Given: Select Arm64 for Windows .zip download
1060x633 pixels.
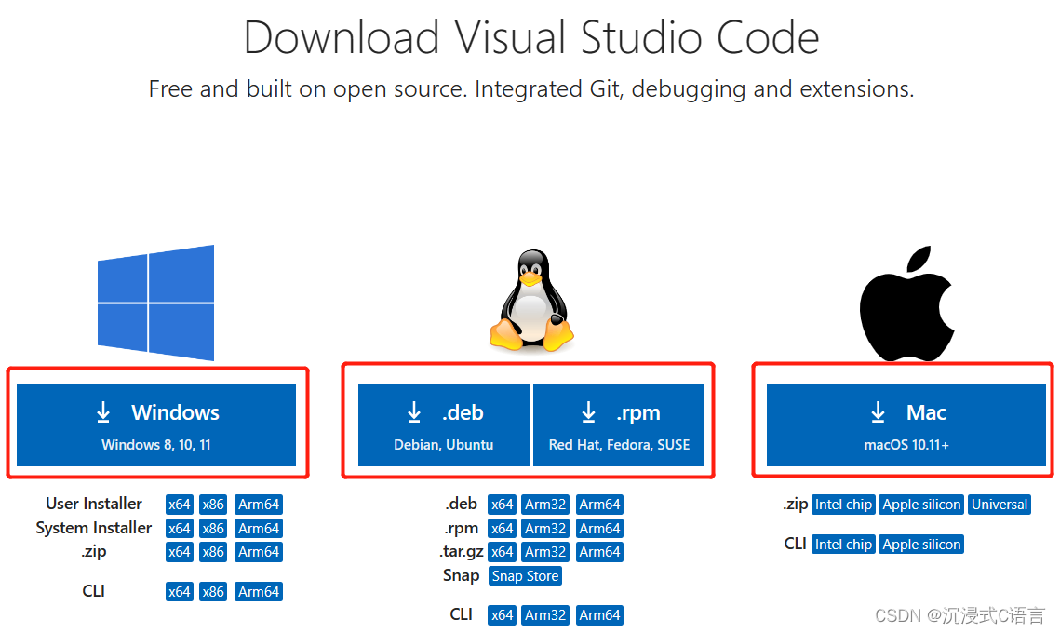Looking at the screenshot, I should 258,552.
